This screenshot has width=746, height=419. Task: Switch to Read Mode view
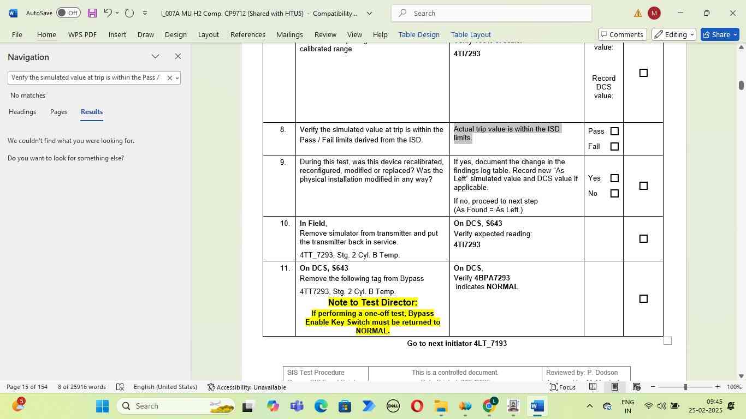[x=593, y=387]
